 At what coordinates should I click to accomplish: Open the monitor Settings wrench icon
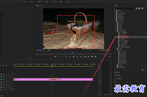pos(100,50)
